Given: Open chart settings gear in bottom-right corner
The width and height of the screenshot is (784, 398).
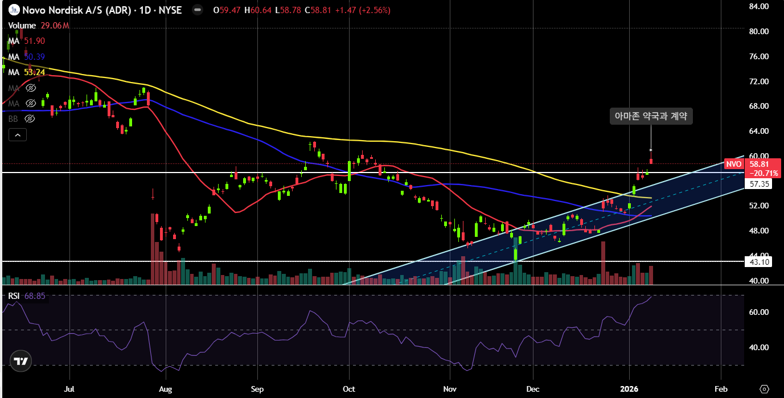Looking at the screenshot, I should point(764,389).
